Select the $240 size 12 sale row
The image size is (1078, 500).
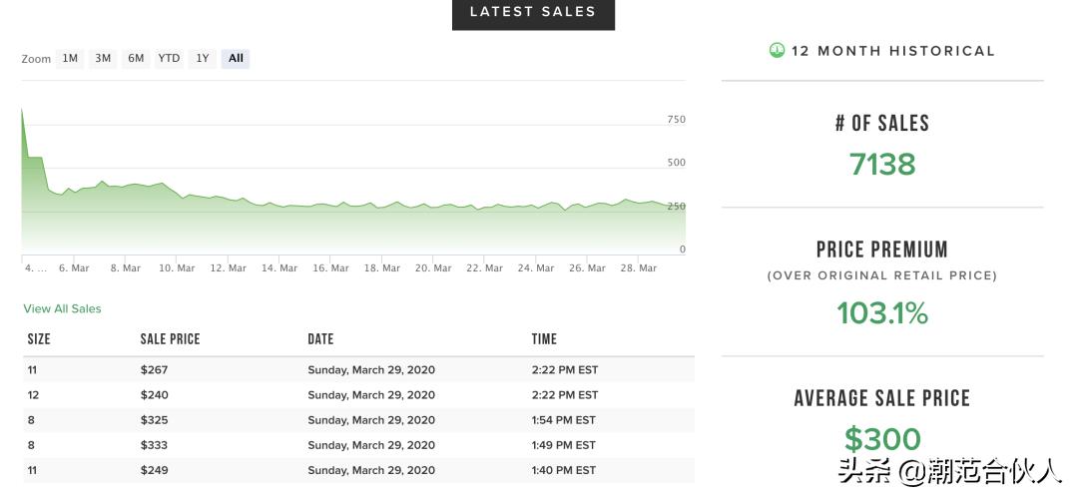358,395
